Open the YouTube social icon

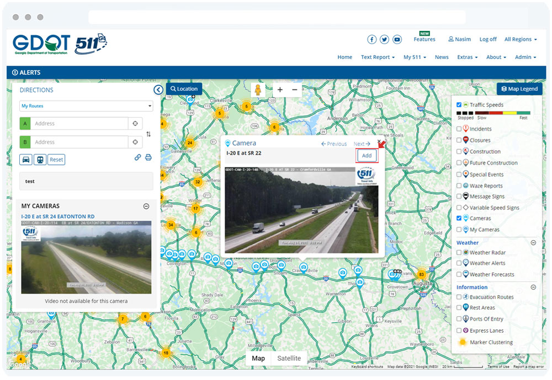397,39
